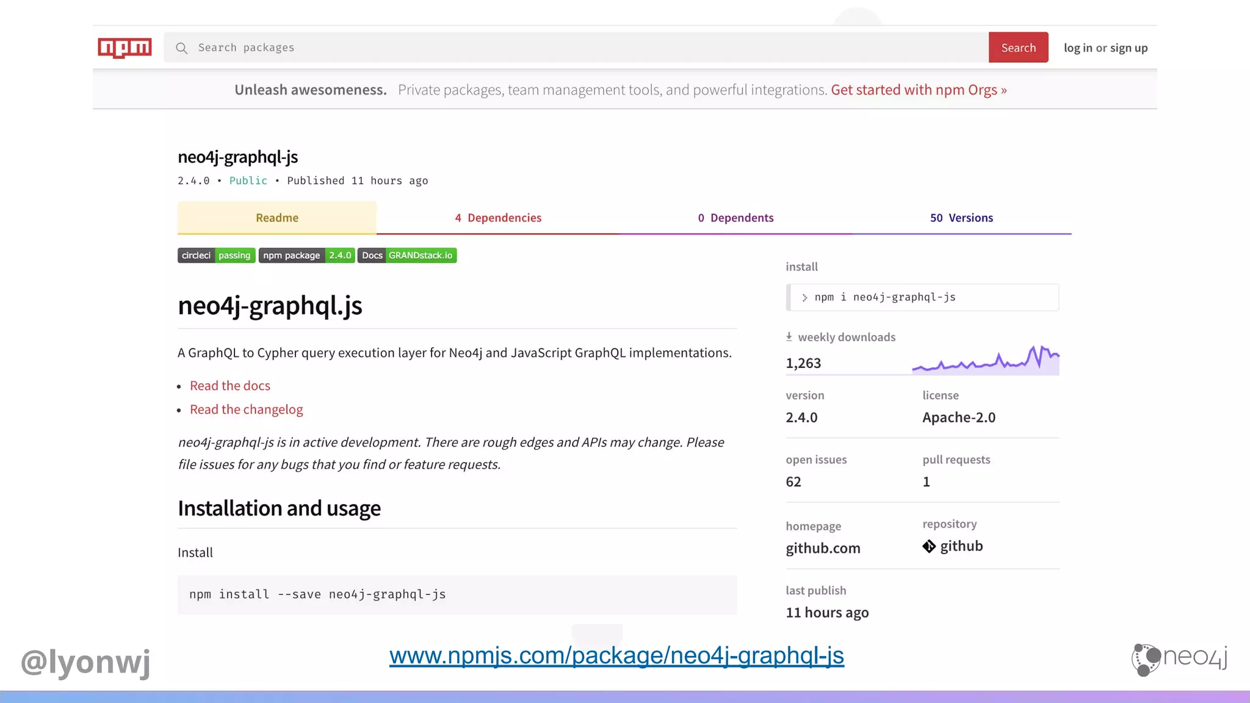This screenshot has height=703, width=1250.
Task: Open Get started with npm Orgs link
Action: [919, 90]
